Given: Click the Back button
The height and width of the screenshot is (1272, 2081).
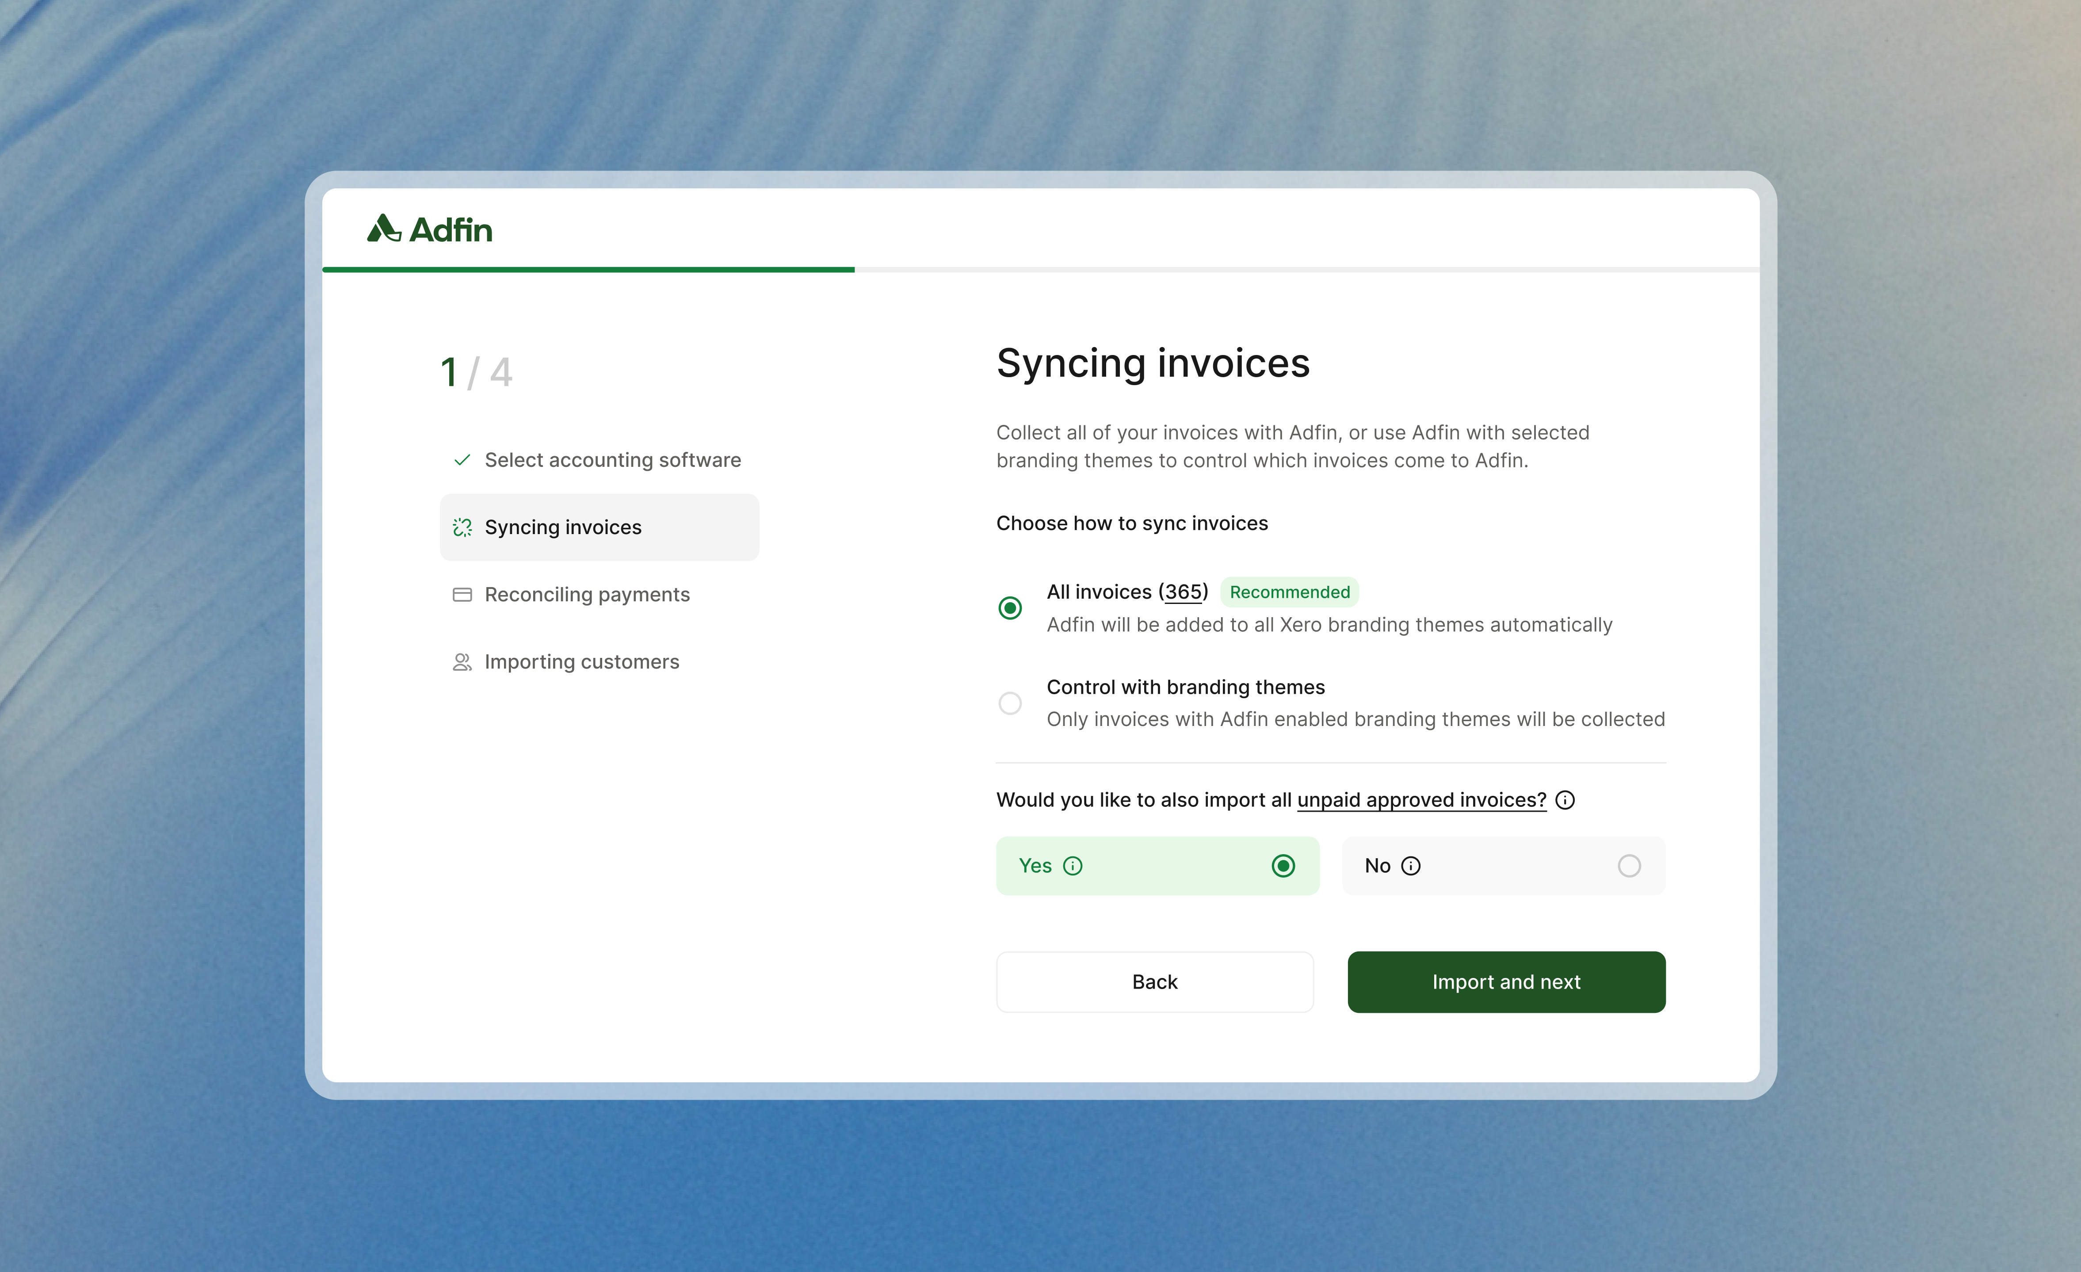Looking at the screenshot, I should pos(1154,982).
